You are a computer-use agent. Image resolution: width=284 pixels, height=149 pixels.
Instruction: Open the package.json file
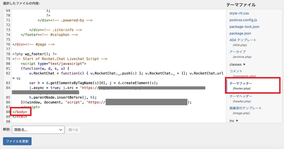point(240,33)
